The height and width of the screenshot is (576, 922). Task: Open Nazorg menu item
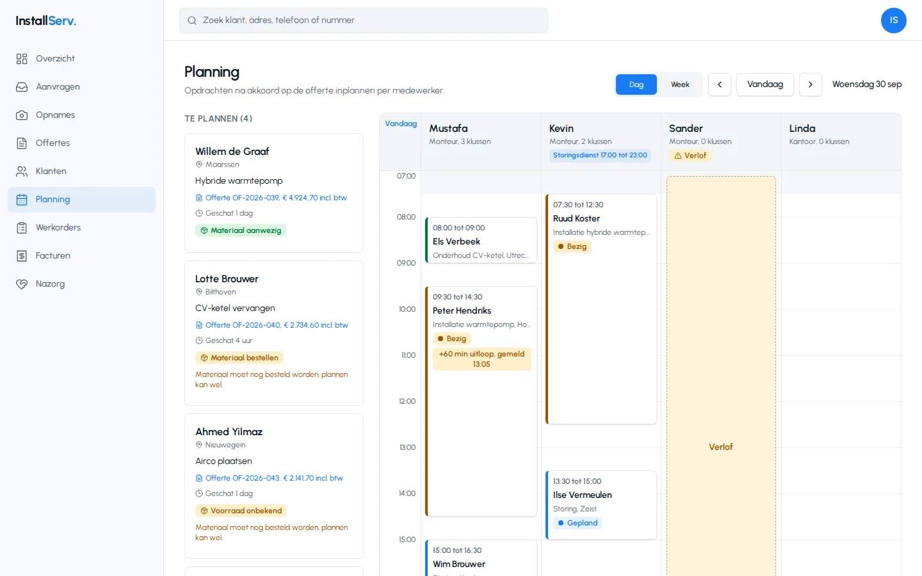point(82,284)
